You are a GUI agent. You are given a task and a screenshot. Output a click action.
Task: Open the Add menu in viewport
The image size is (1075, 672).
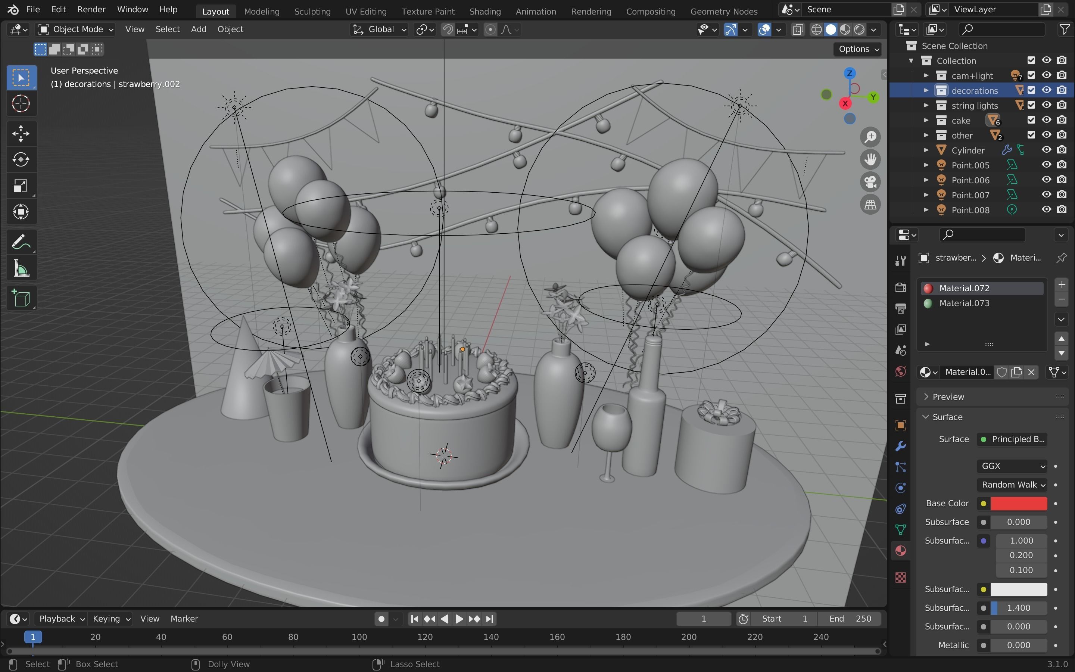[x=199, y=29]
